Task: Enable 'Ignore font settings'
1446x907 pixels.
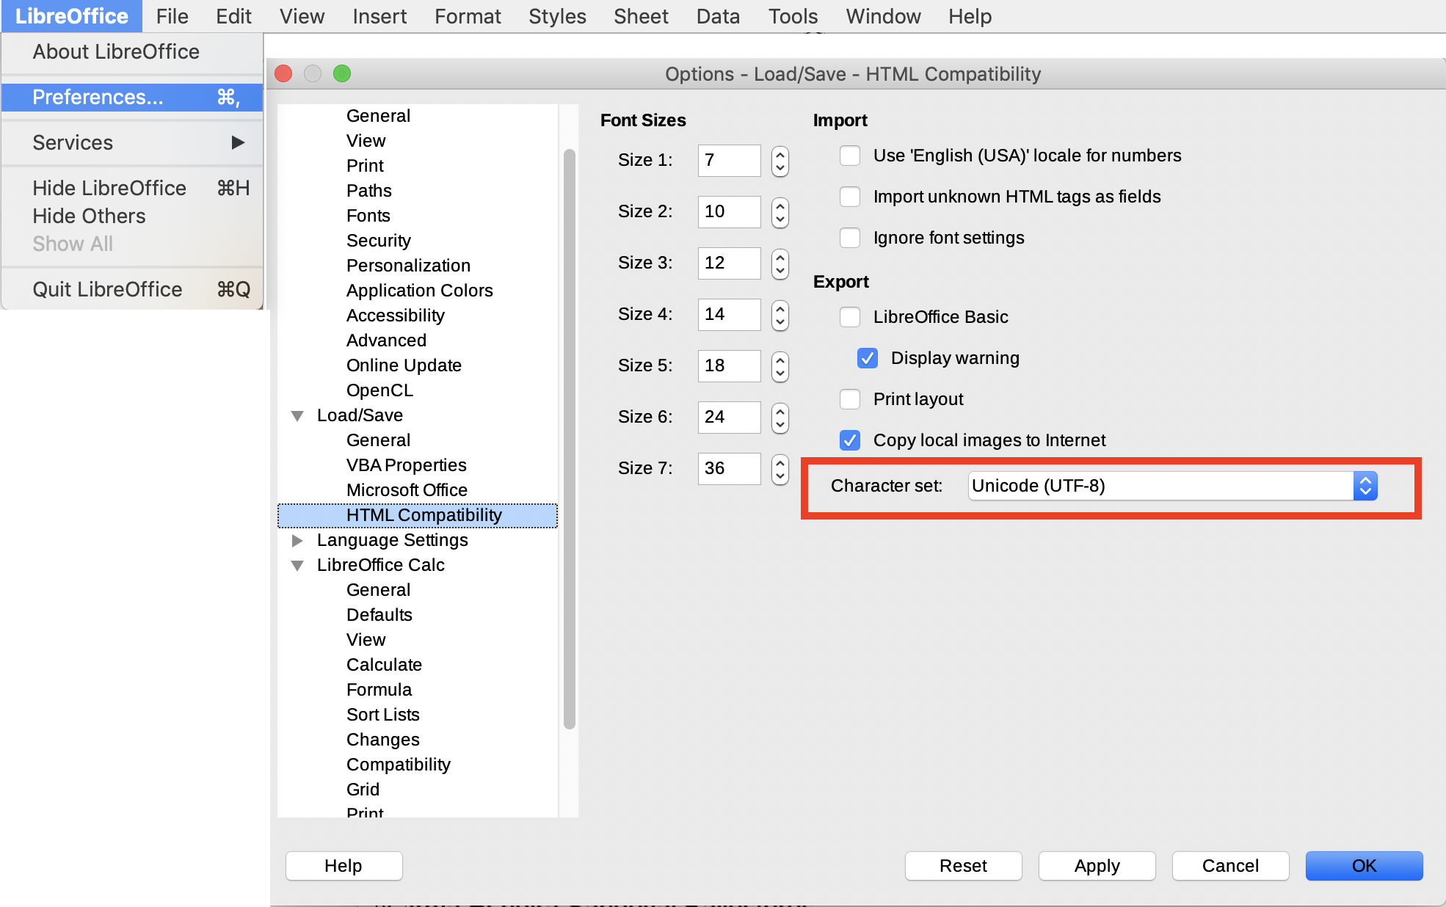Action: coord(849,238)
